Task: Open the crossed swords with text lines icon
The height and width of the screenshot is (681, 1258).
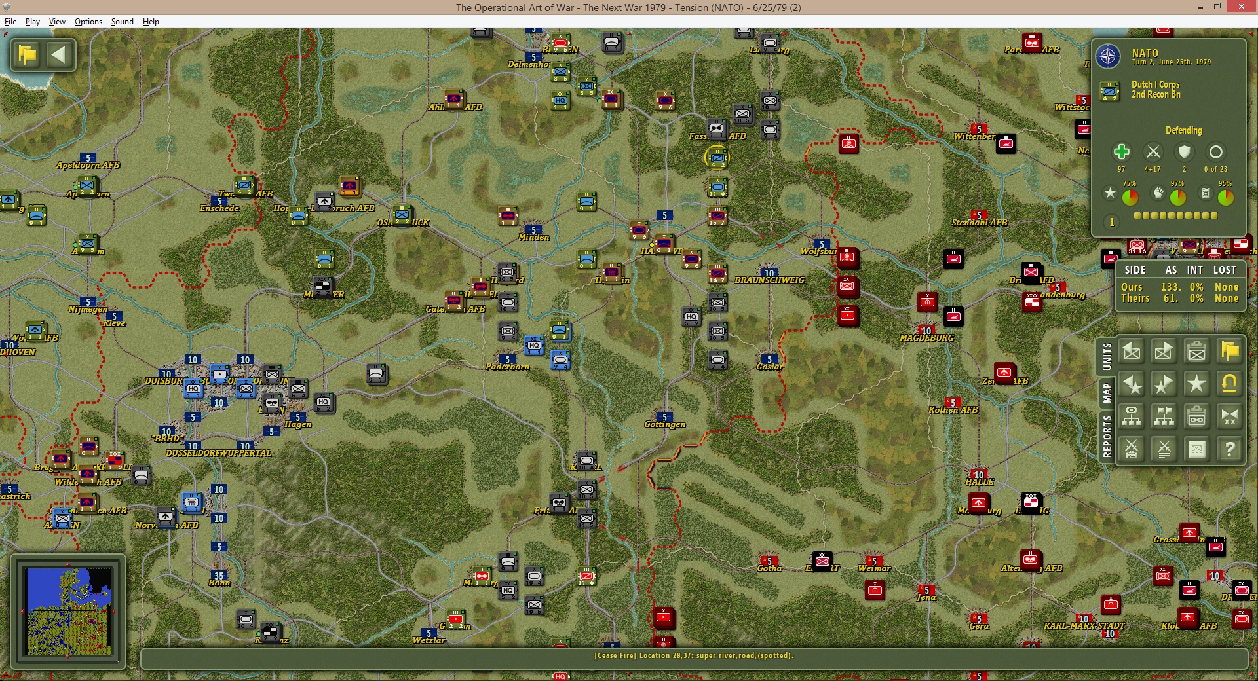Action: coord(1164,449)
